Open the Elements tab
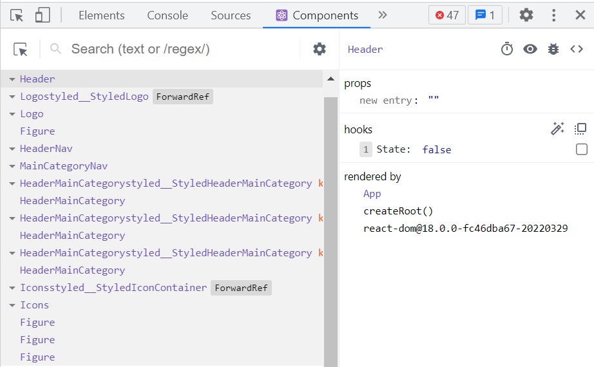 click(102, 15)
